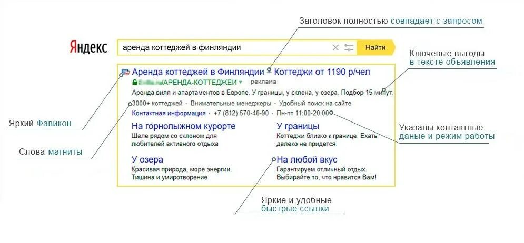Expand the green arrow after the ad URL

coord(240,82)
